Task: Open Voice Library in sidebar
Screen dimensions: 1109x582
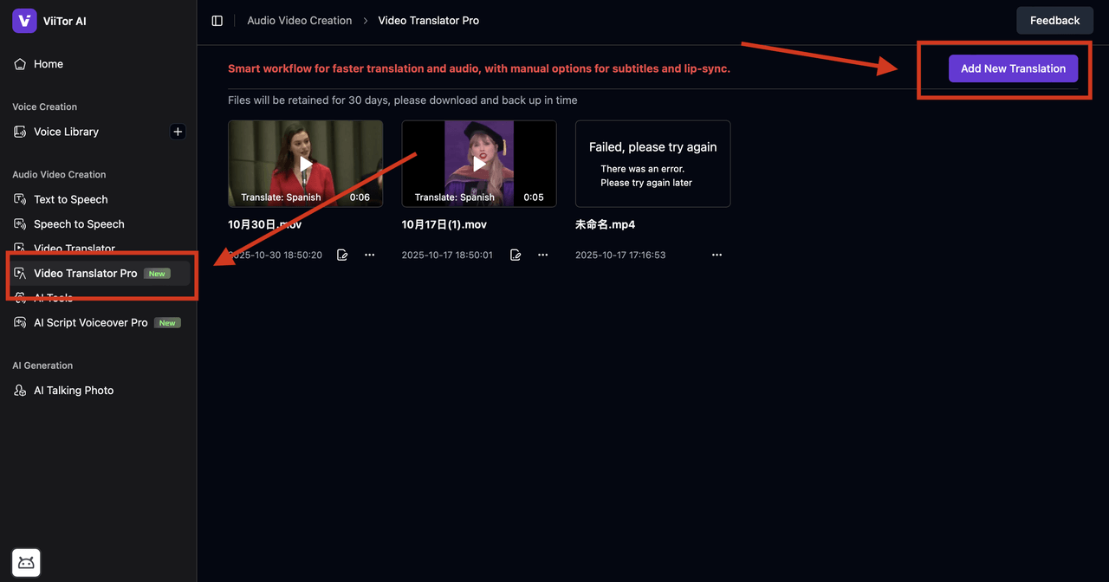Action: 66,132
